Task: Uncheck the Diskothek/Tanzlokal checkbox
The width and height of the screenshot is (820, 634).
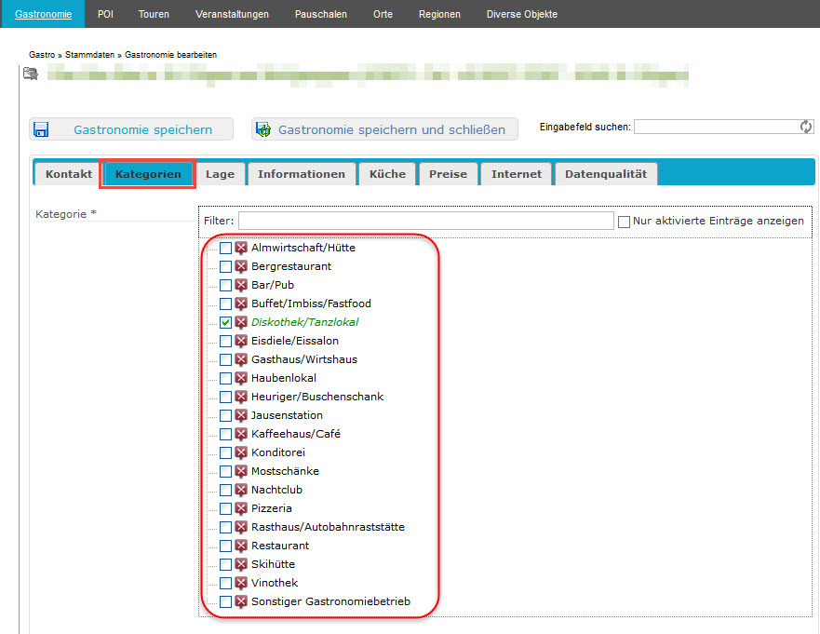Action: (225, 323)
